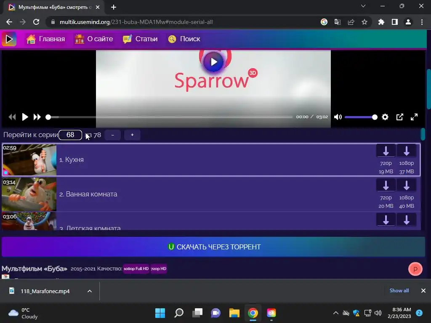Download Ванная комната in 1080p
This screenshot has width=431, height=323.
[x=407, y=185]
